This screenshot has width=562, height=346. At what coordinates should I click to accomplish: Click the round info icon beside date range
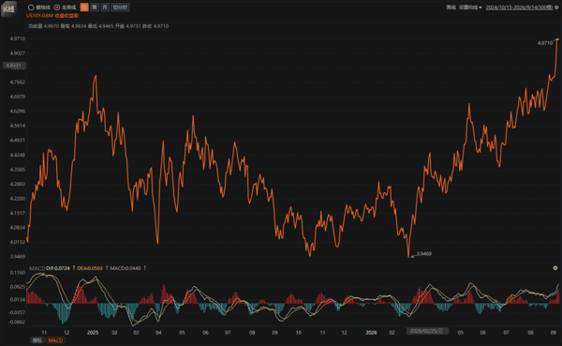pyautogui.click(x=556, y=8)
